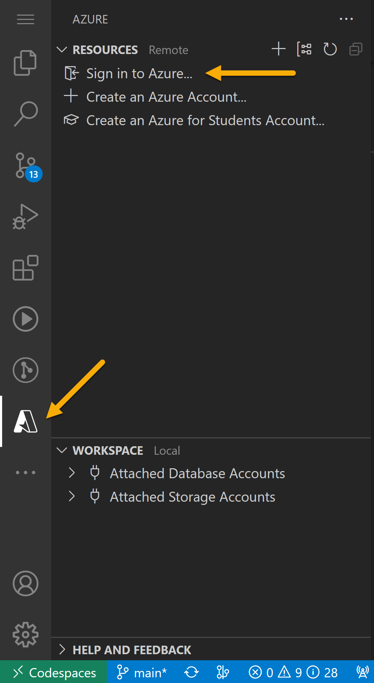Click the Sign in to Azure icon
The height and width of the screenshot is (683, 374).
click(x=71, y=73)
